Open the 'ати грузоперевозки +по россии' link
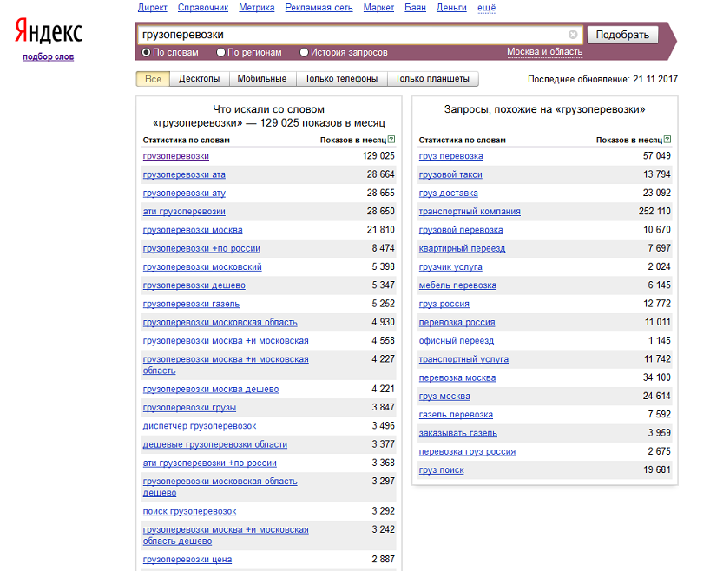This screenshot has width=710, height=571. pos(210,463)
